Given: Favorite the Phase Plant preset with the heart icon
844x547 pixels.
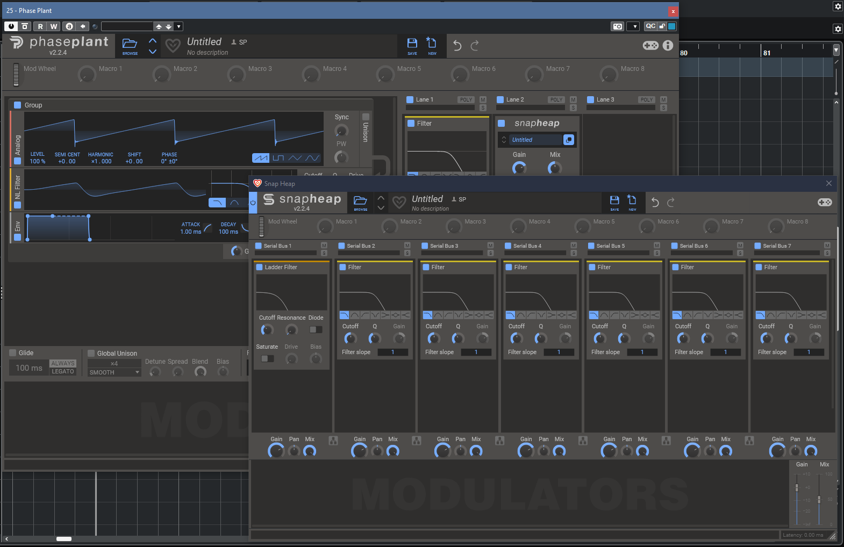Looking at the screenshot, I should [173, 46].
